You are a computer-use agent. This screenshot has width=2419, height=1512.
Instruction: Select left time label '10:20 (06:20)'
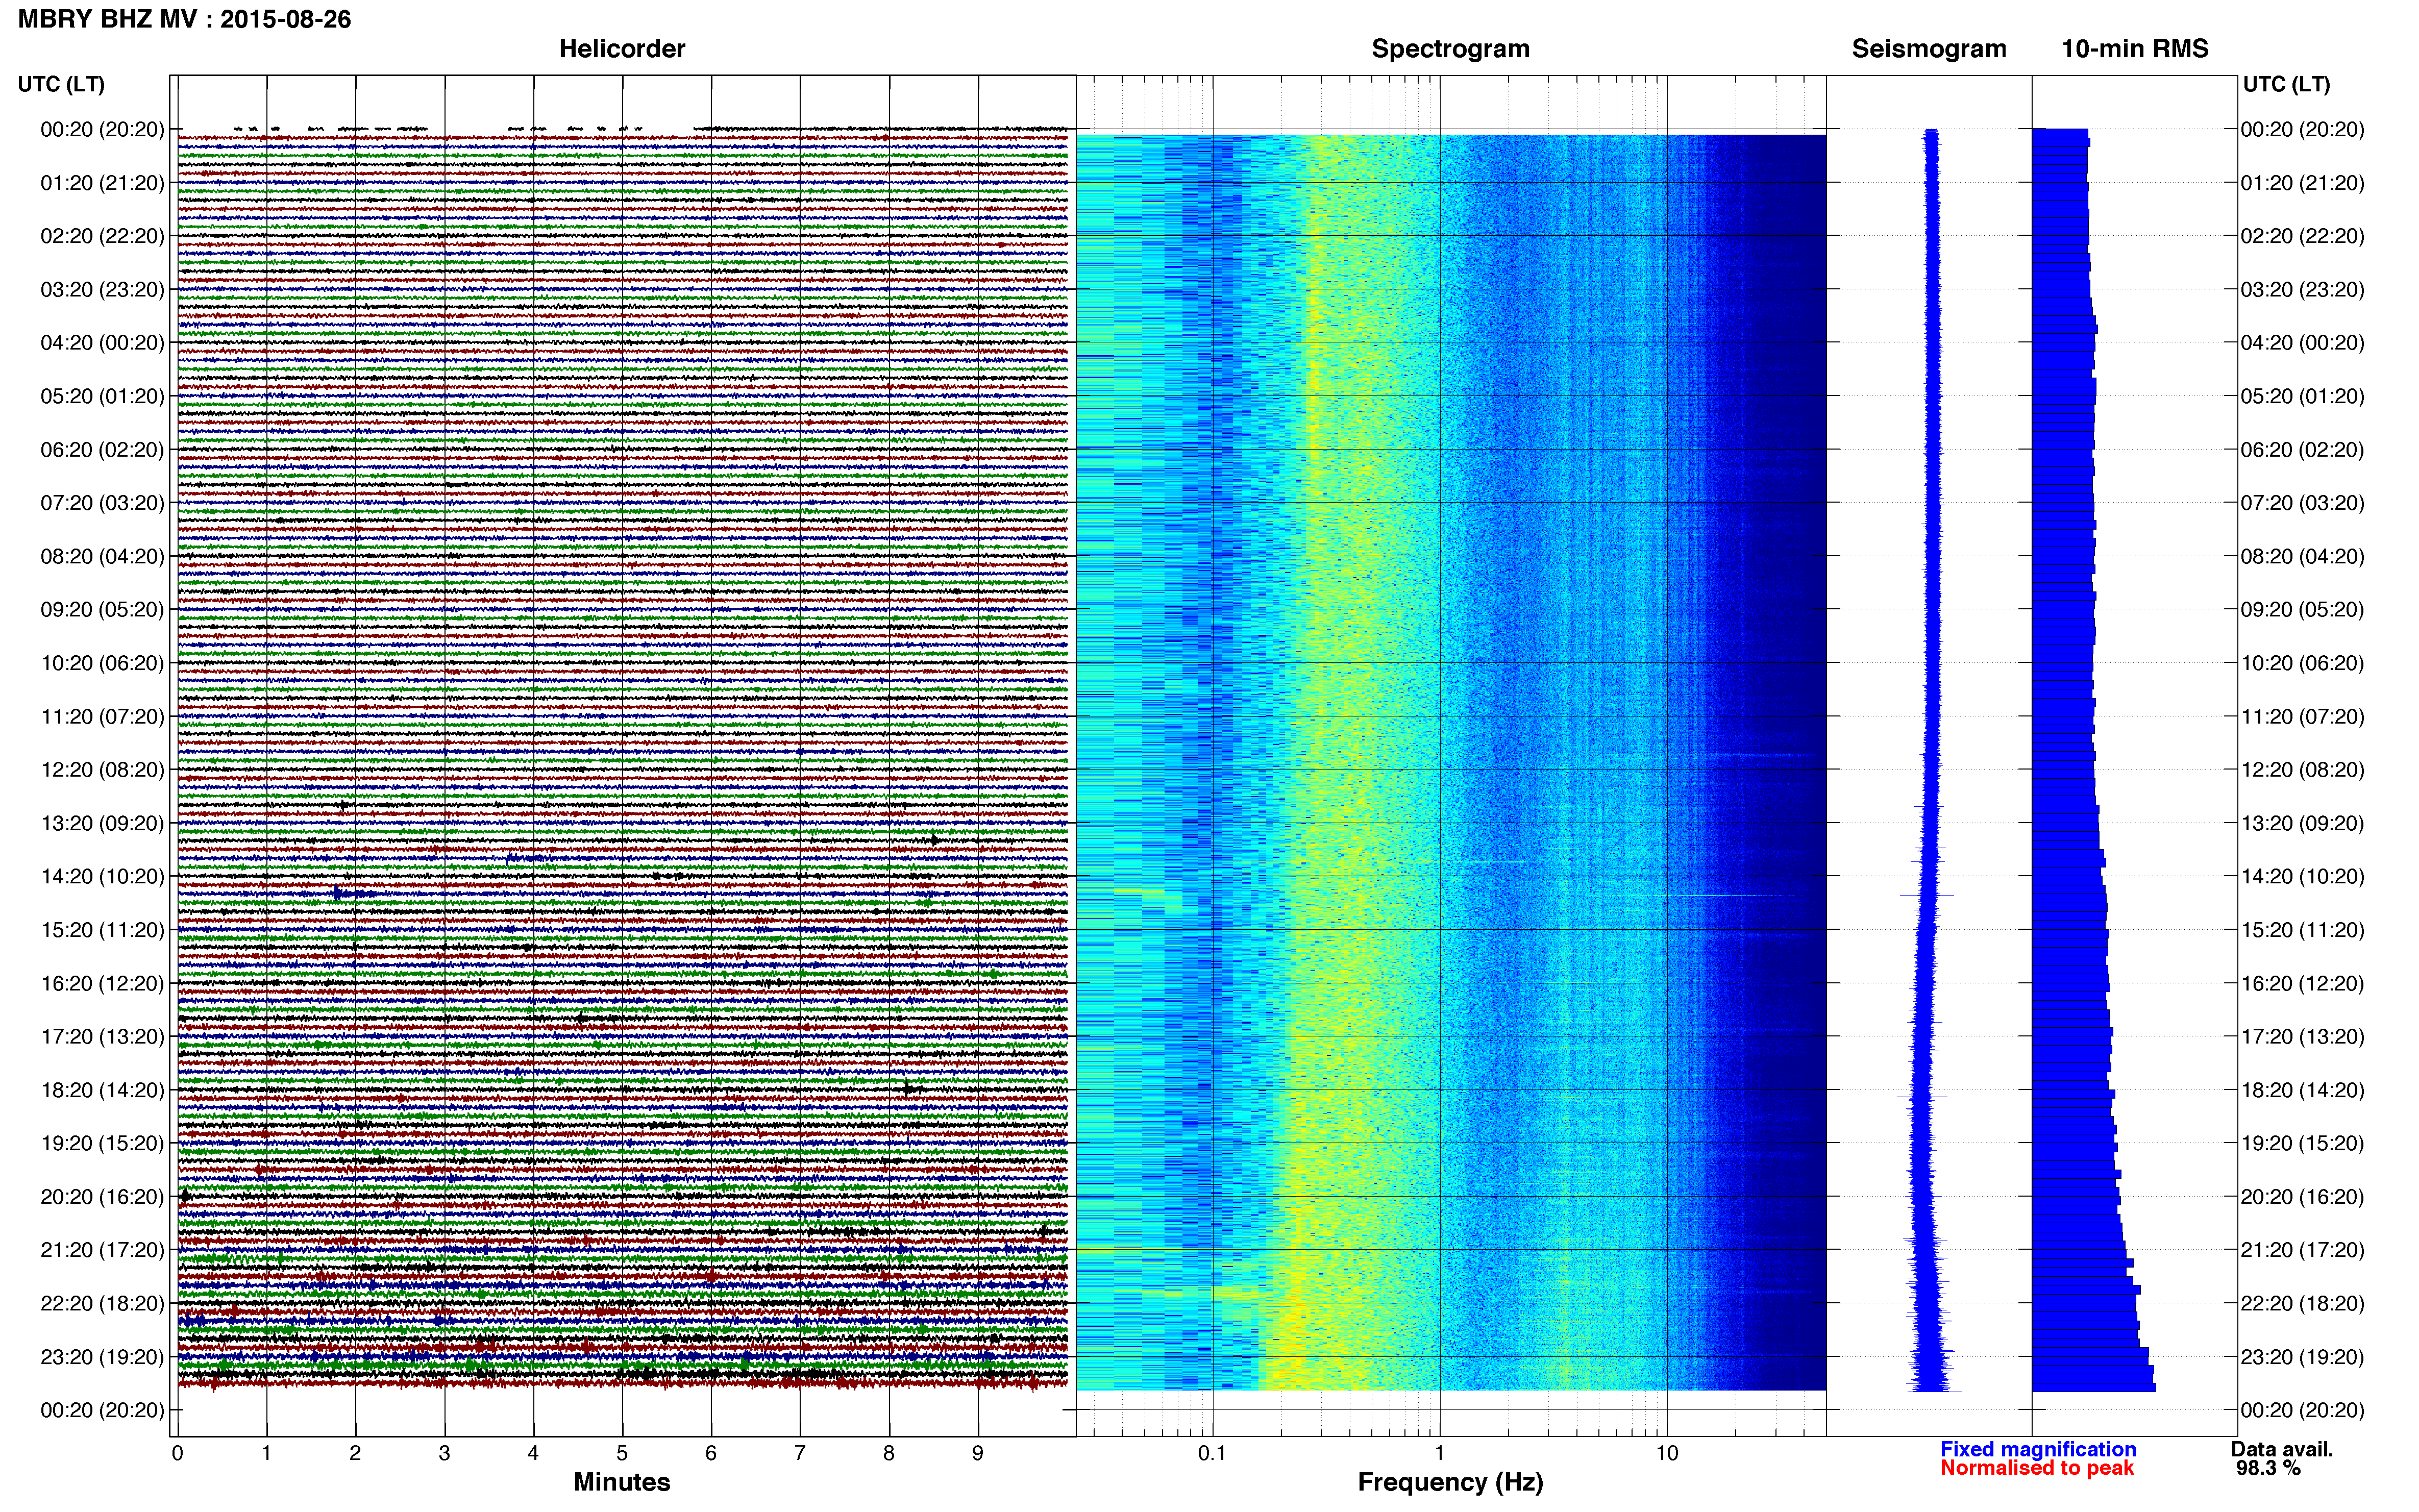click(102, 663)
